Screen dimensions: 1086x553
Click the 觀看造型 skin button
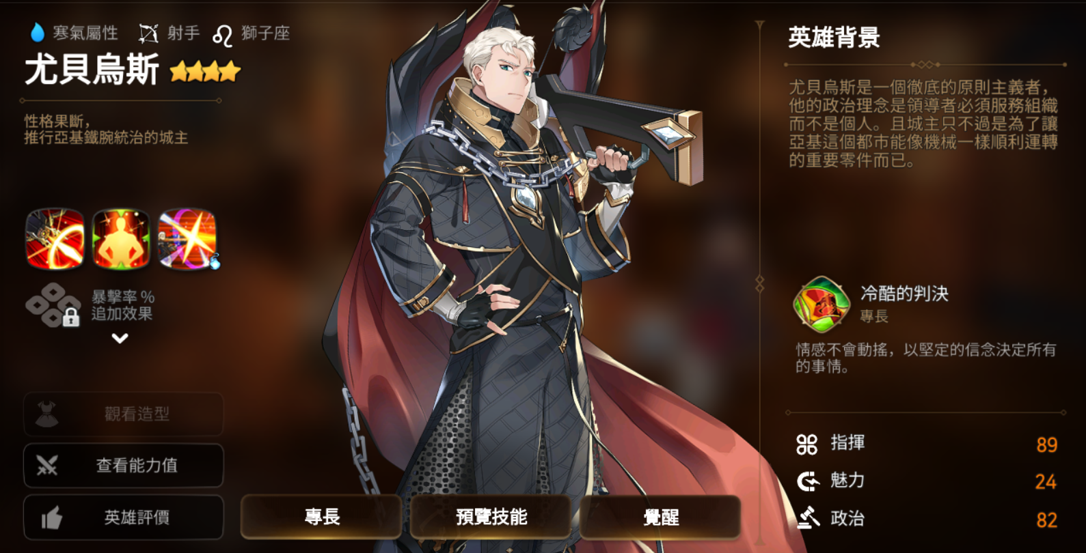pos(124,414)
